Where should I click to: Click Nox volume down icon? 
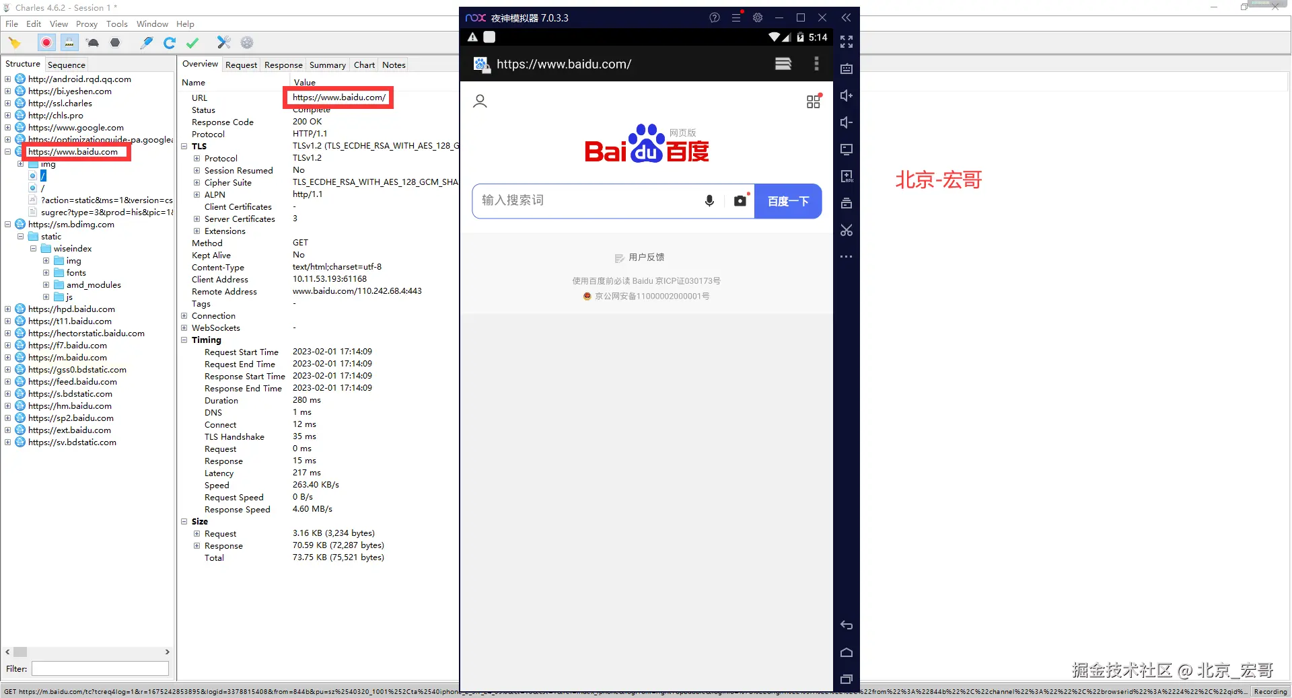coord(847,122)
